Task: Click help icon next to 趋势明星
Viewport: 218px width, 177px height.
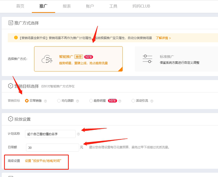Action: coord(120,101)
